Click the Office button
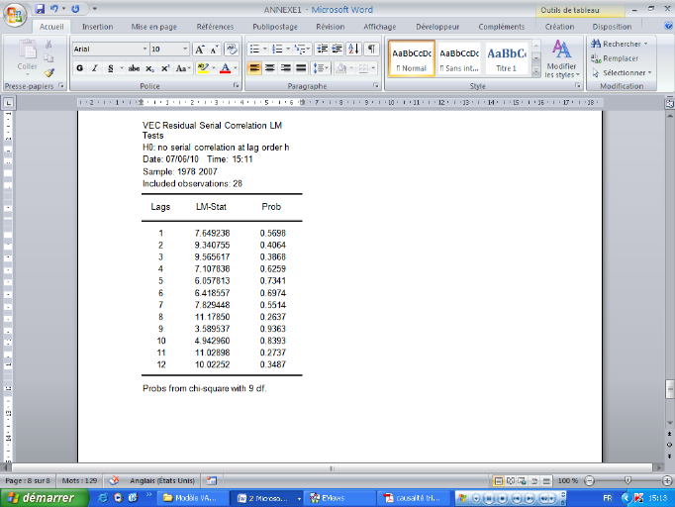675x507 pixels. tap(14, 12)
